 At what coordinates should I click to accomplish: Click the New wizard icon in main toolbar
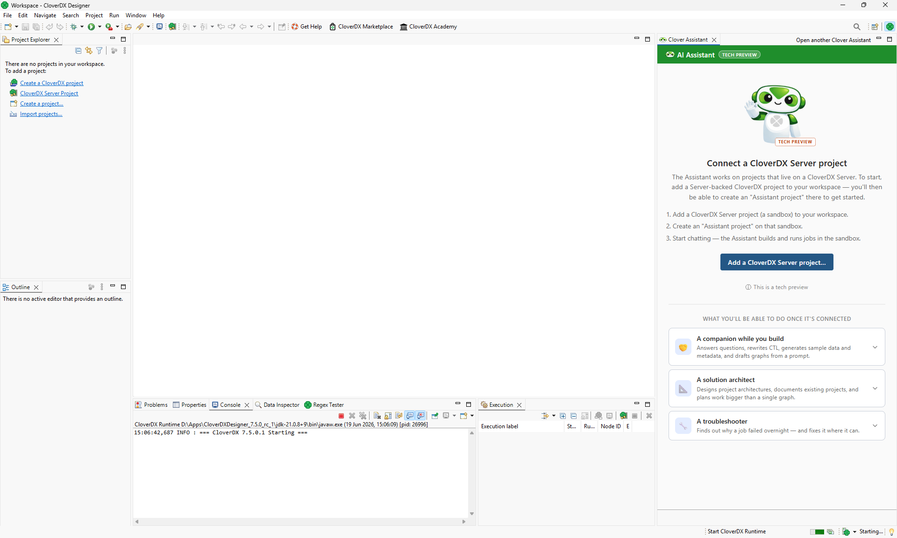click(8, 27)
